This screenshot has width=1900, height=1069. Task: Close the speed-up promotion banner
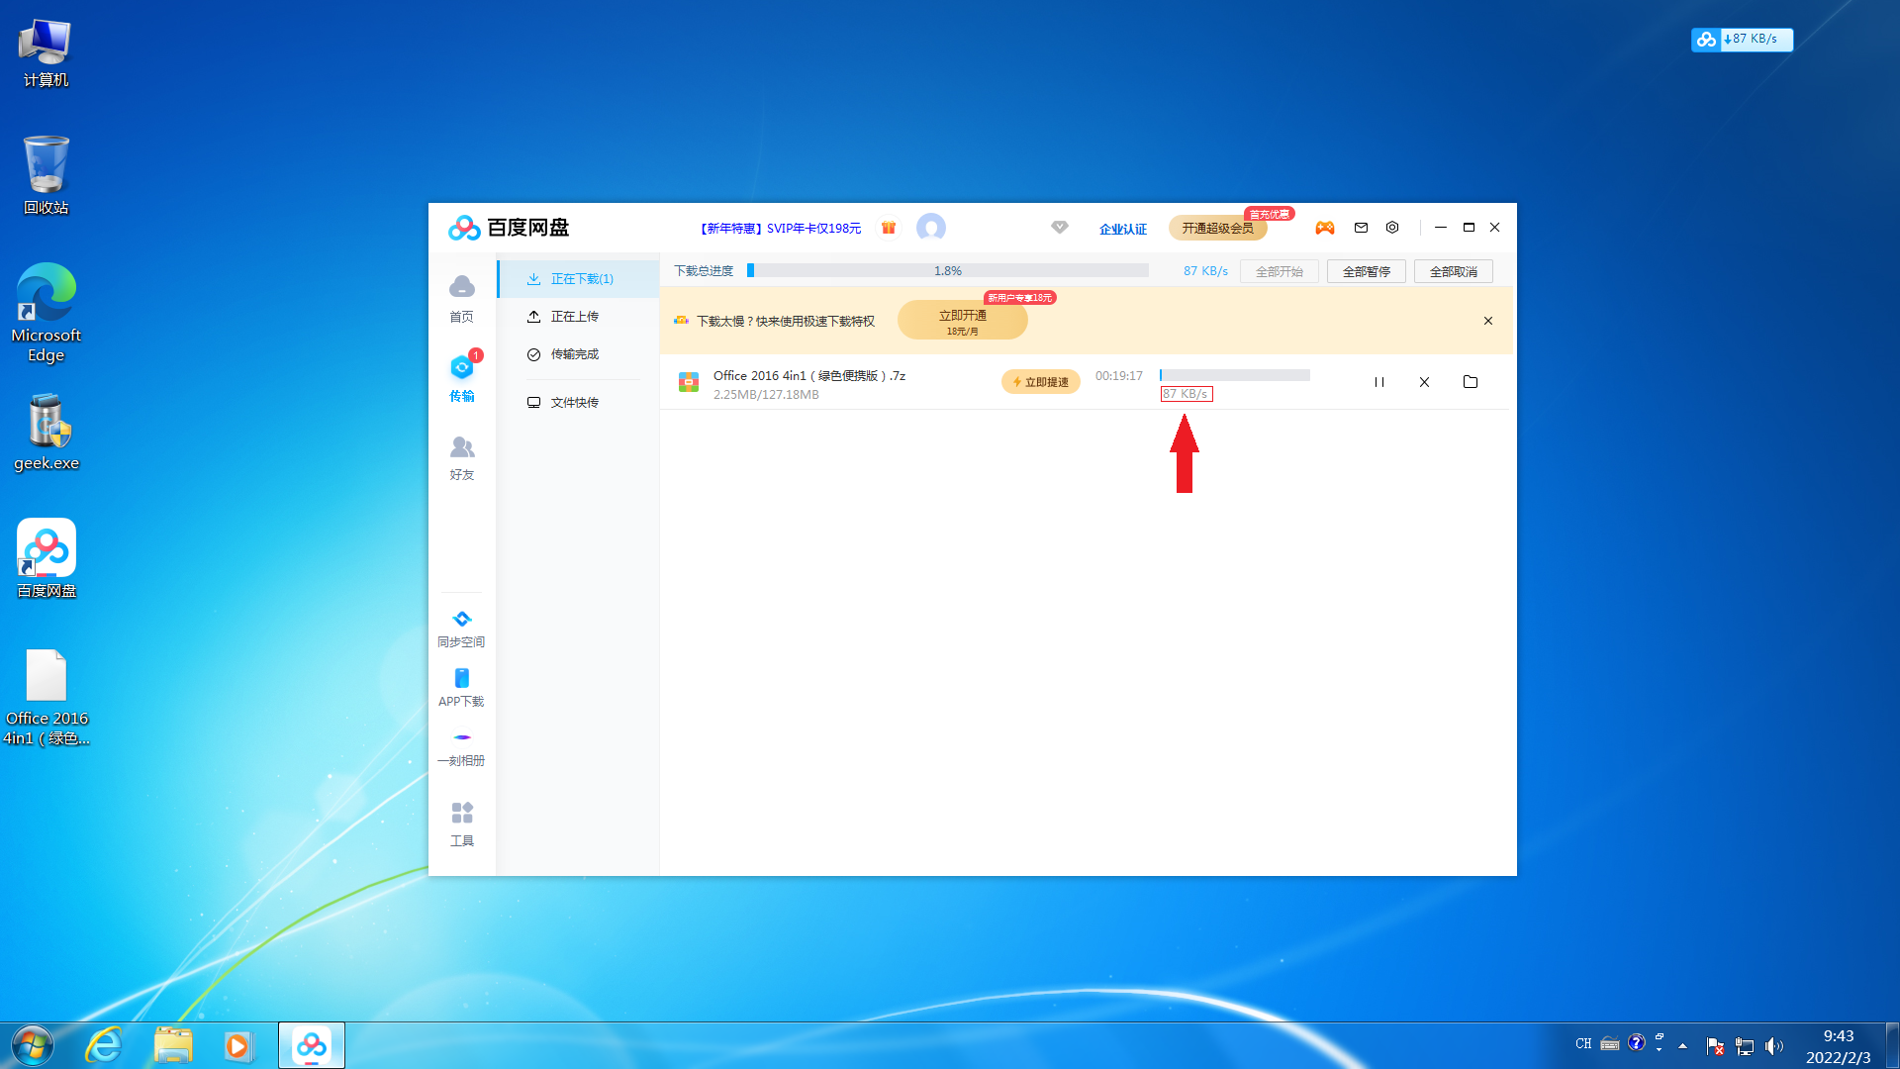(x=1488, y=321)
